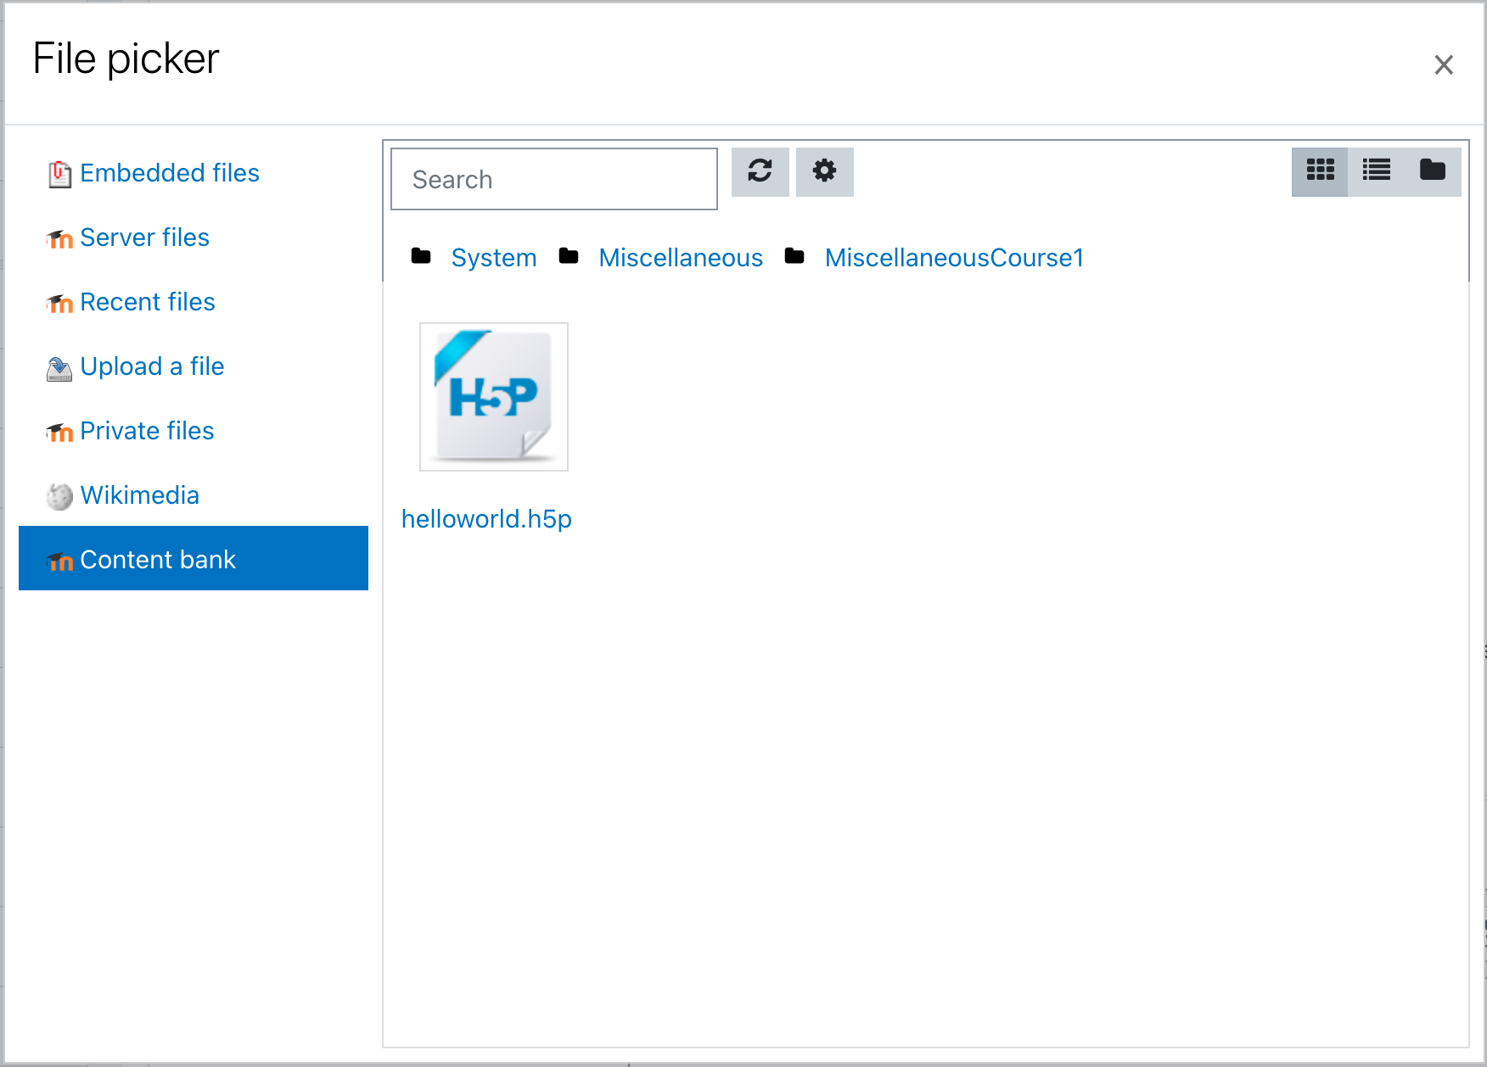Screen dimensions: 1487x1067
Task: Switch to detailed list view
Action: tap(1376, 171)
